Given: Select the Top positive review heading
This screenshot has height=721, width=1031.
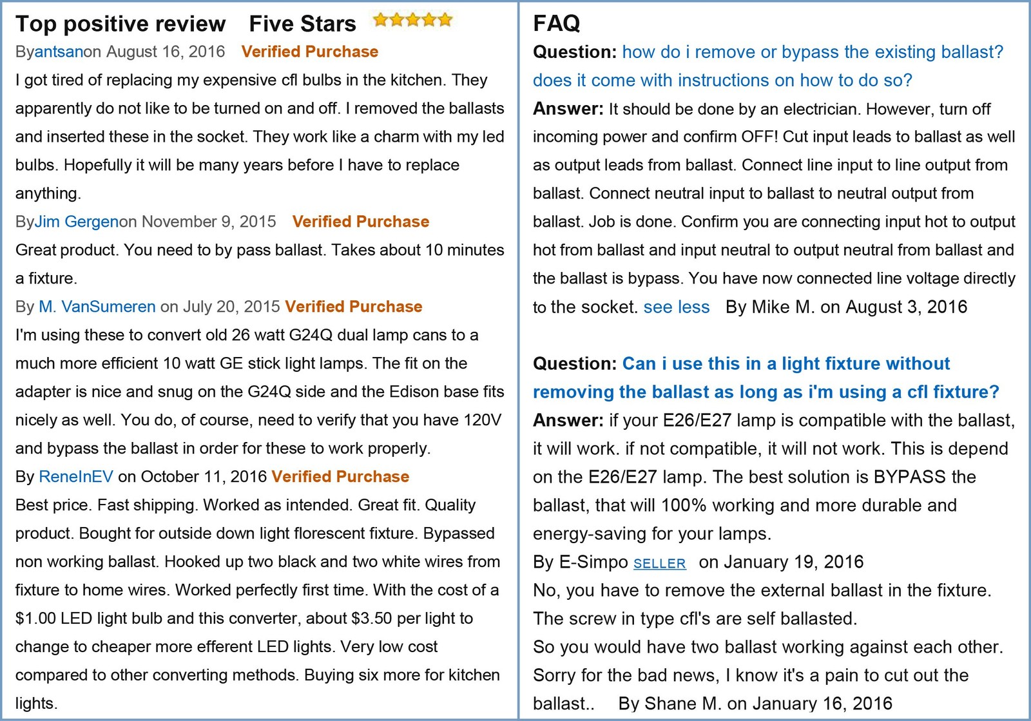Looking at the screenshot, I should (120, 24).
